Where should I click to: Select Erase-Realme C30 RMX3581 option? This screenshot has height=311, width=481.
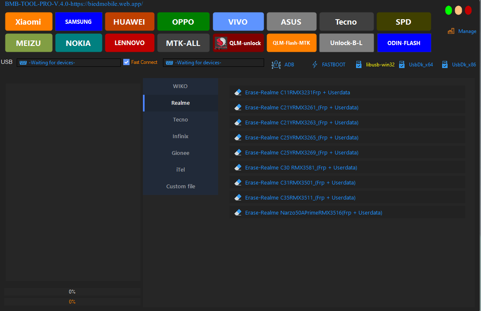(301, 167)
